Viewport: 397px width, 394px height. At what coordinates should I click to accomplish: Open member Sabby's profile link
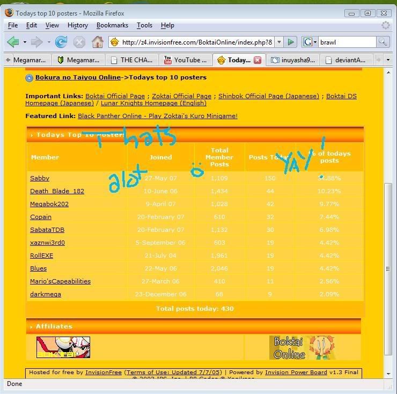40,178
